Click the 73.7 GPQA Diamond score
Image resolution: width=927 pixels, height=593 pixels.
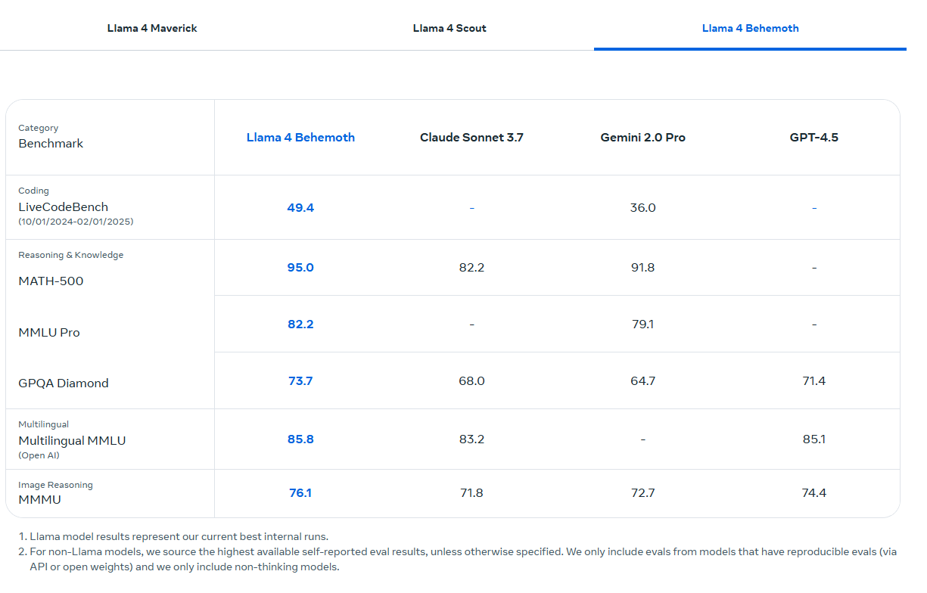tap(300, 381)
